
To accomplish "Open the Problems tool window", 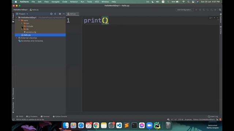I will click(32, 116).
